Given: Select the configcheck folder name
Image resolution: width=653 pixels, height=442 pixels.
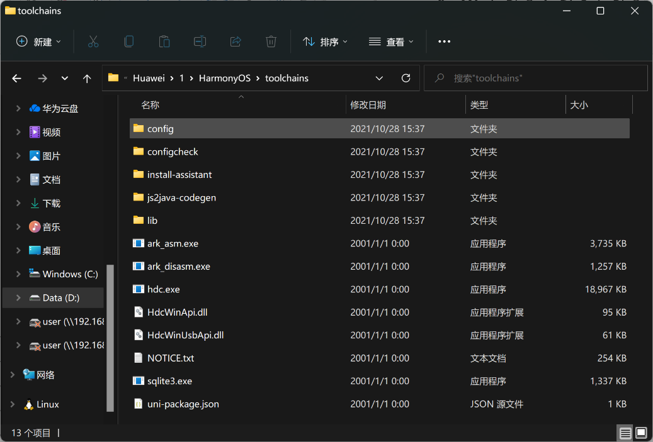Looking at the screenshot, I should tap(173, 152).
